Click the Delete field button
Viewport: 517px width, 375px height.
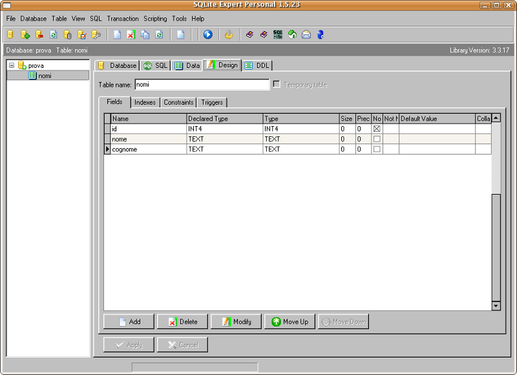pos(182,321)
